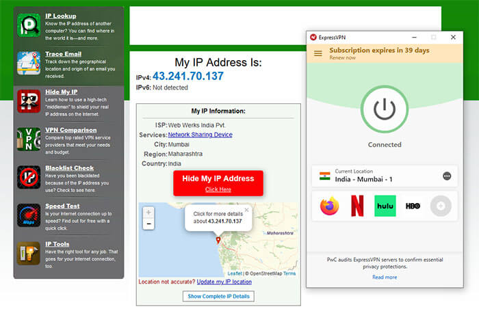Click the Hide My IP masked icon

coord(29,101)
